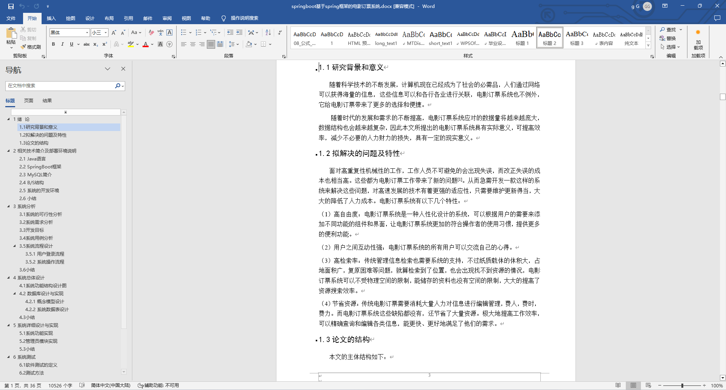Screen dimensions: 726x390
Task: Switch to the 审阅 ribbon tab
Action: point(167,18)
